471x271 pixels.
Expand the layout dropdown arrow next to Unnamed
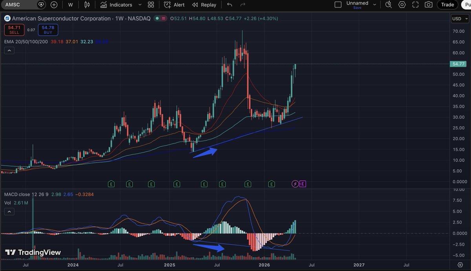(x=374, y=5)
